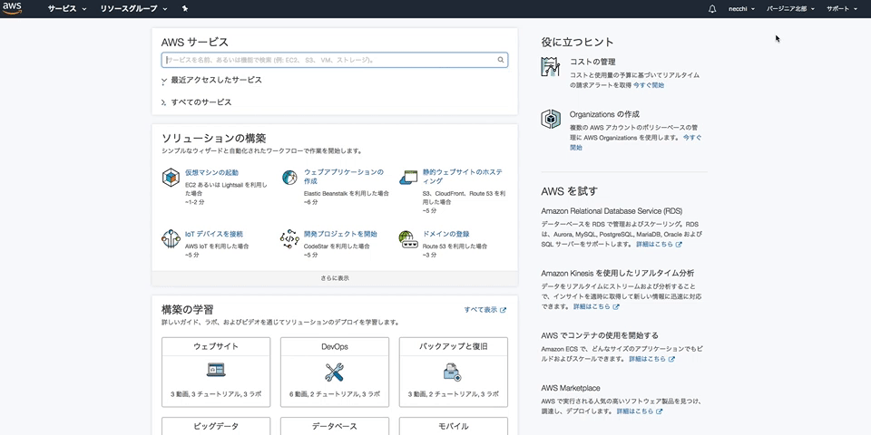The image size is (871, 435).
Task: Click 詳細はこちら under Amazon RDS
Action: (654, 244)
